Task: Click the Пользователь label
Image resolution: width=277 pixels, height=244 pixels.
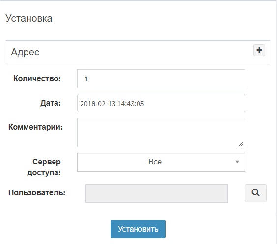Action: click(37, 192)
